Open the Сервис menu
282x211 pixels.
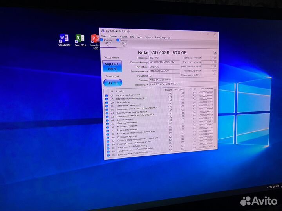pos(124,36)
